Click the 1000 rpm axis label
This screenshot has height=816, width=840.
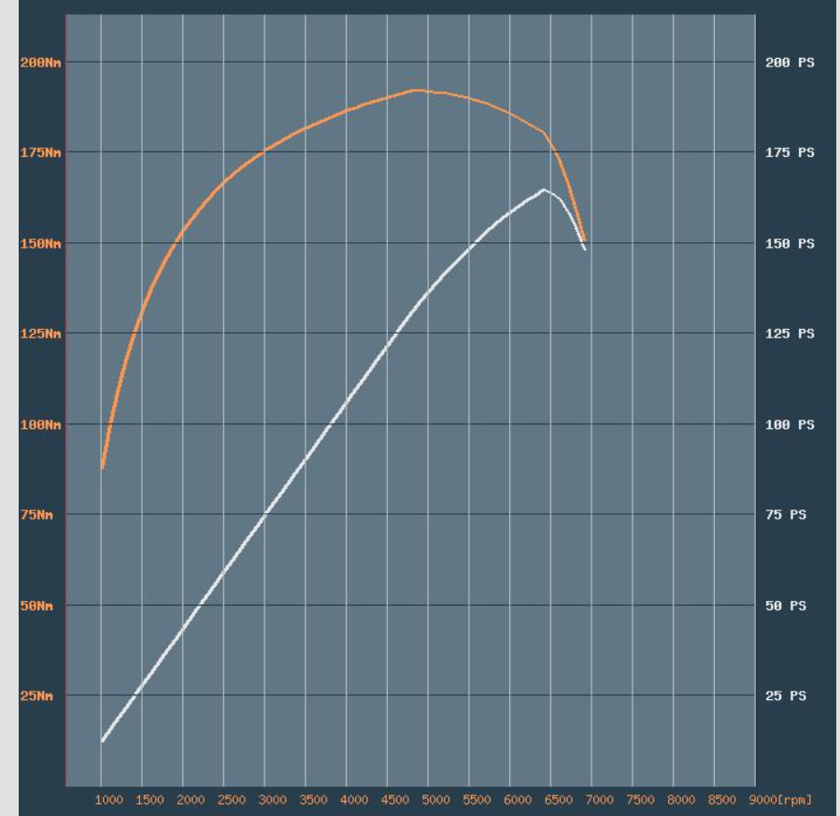(x=108, y=800)
